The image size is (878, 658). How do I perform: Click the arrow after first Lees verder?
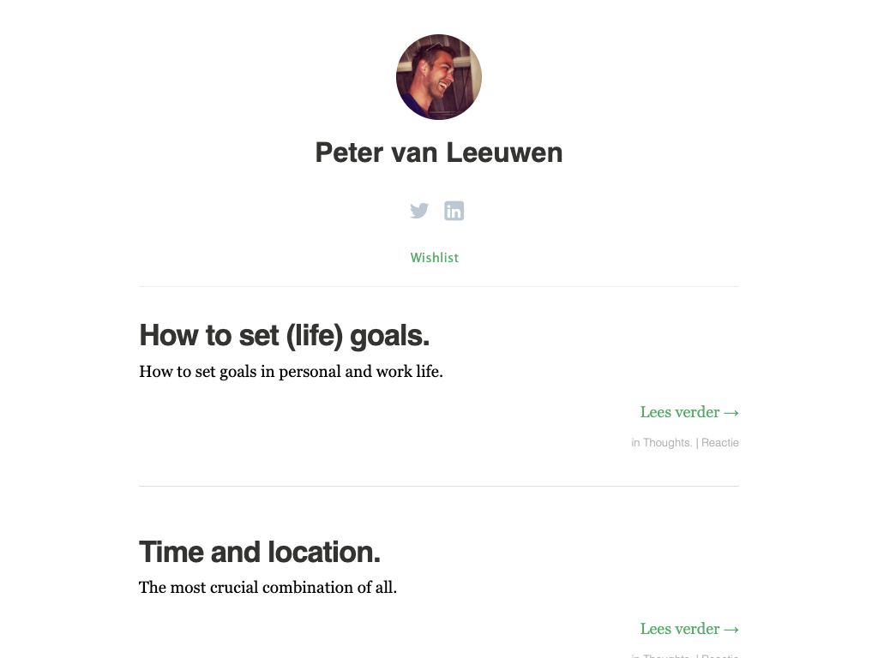[731, 413]
